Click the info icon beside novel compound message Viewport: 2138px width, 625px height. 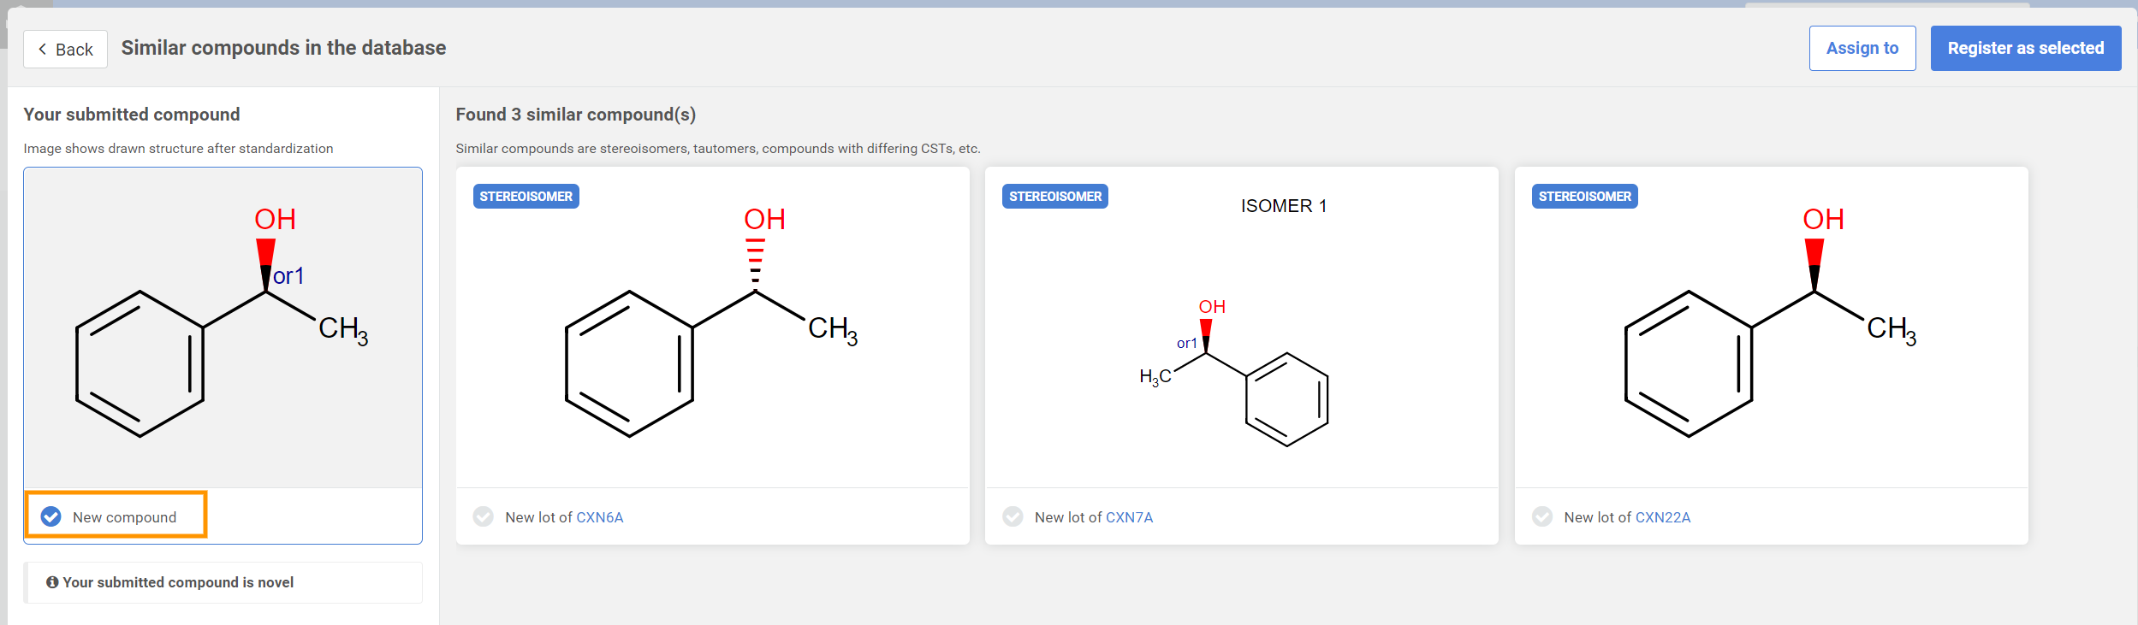(x=52, y=582)
